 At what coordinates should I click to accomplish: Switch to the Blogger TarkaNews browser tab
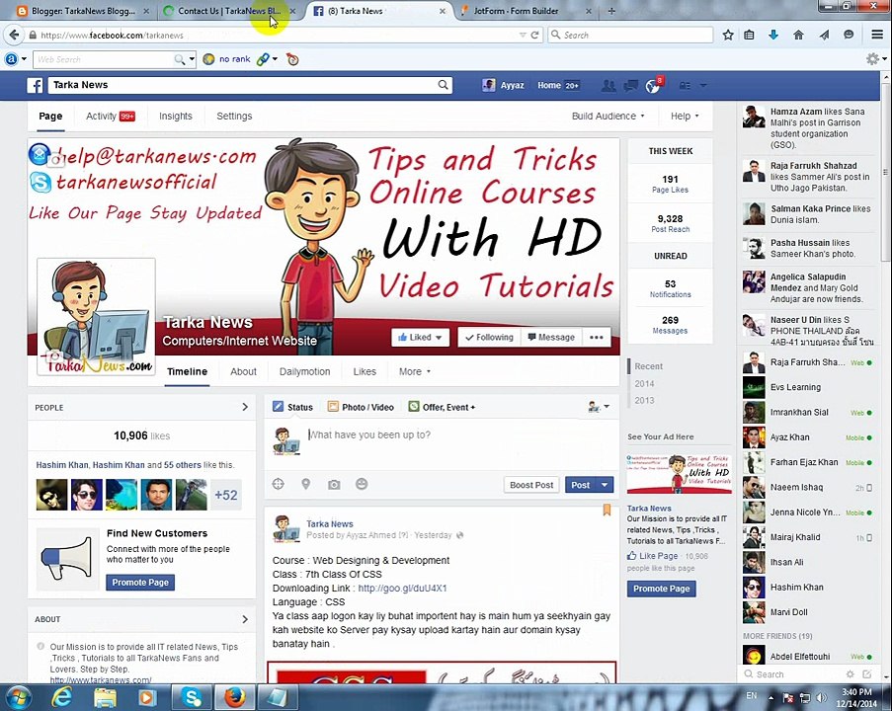tap(83, 11)
